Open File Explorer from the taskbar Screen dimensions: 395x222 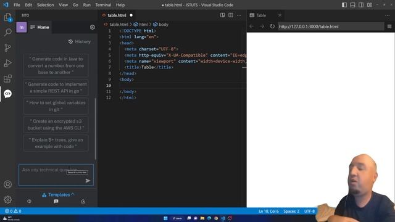tap(202, 218)
